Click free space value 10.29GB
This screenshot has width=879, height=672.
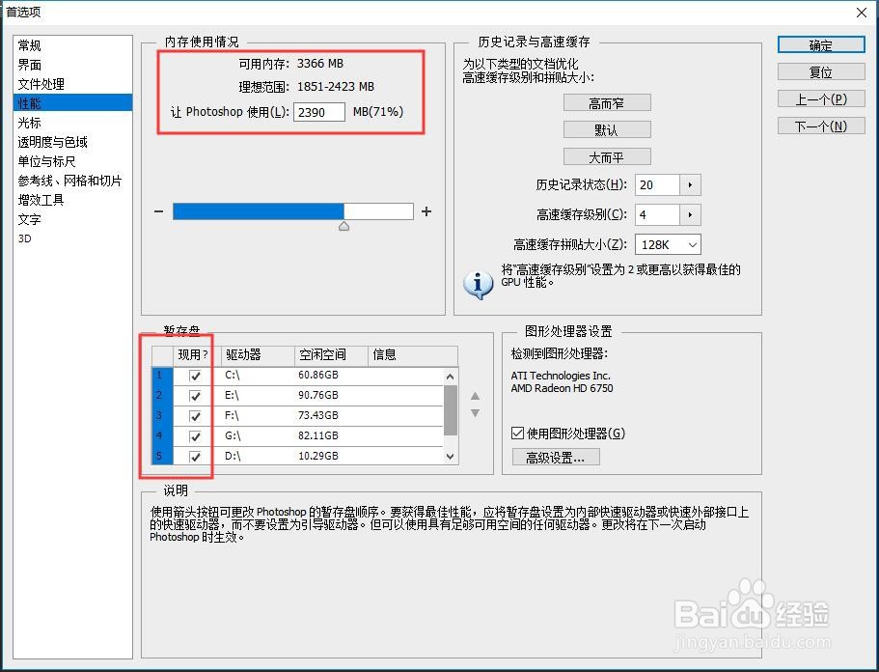click(x=318, y=456)
